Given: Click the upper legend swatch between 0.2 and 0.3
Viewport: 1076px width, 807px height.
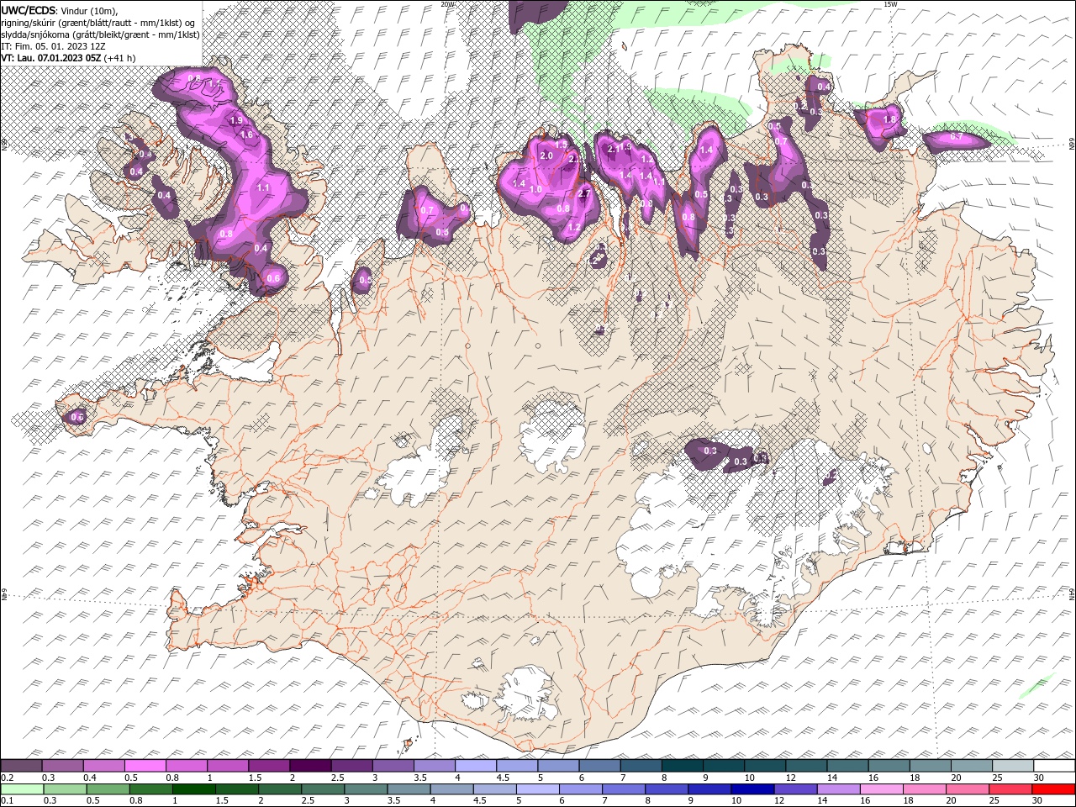Looking at the screenshot, I should pos(21,766).
